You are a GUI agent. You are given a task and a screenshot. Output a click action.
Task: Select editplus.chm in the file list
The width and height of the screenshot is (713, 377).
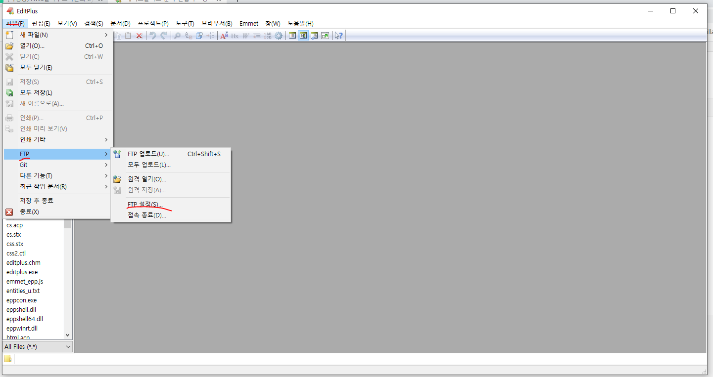(x=23, y=263)
